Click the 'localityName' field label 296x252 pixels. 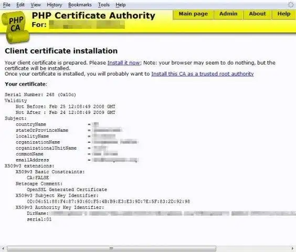point(33,136)
